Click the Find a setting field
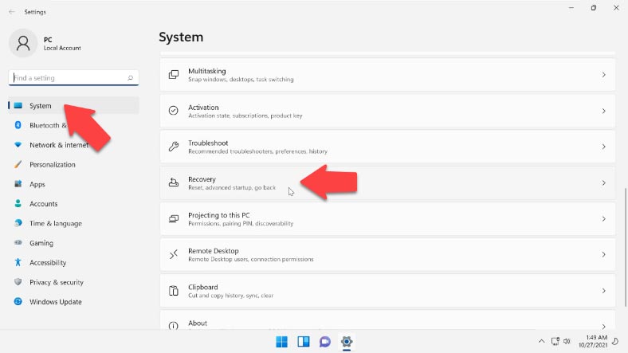Image resolution: width=628 pixels, height=353 pixels. coord(73,77)
